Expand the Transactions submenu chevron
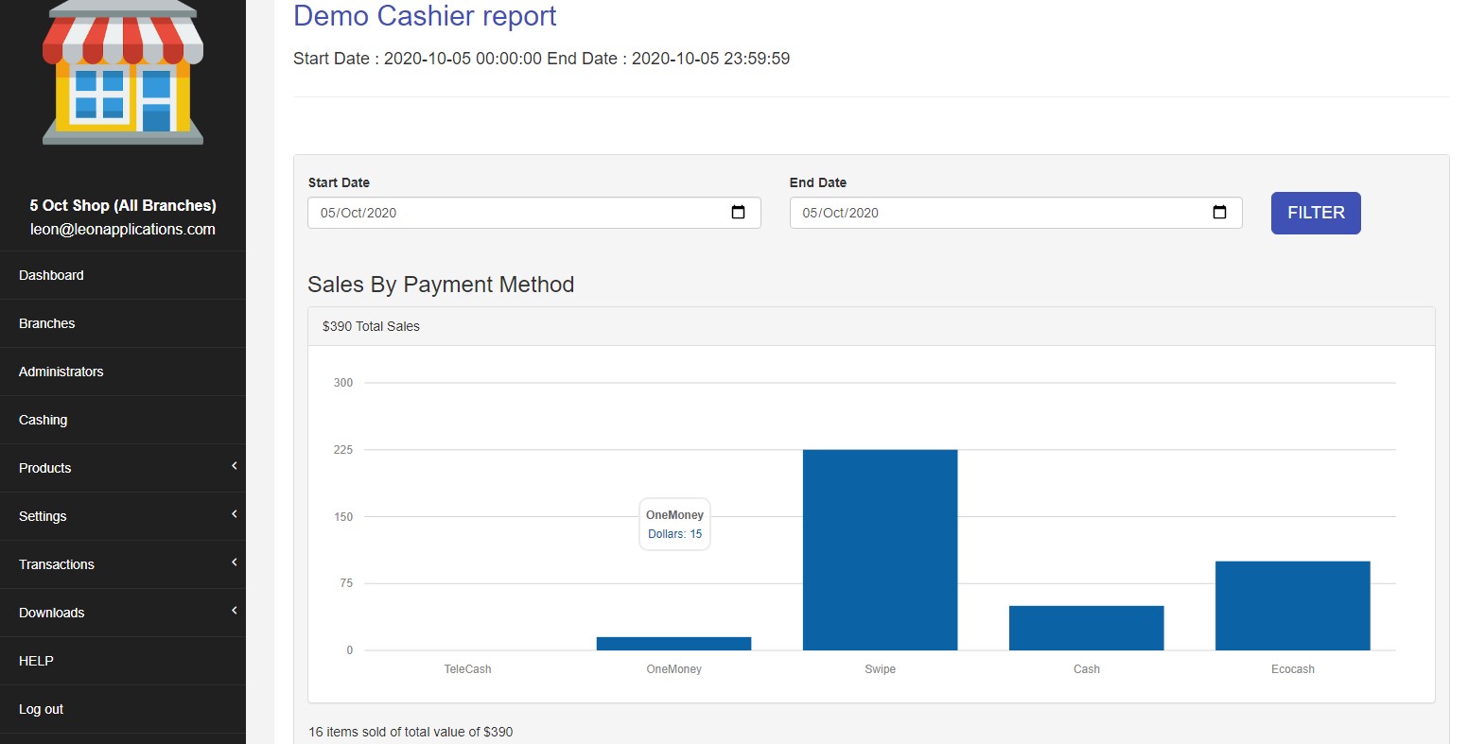Screen dimensions: 1468x744 coord(234,562)
